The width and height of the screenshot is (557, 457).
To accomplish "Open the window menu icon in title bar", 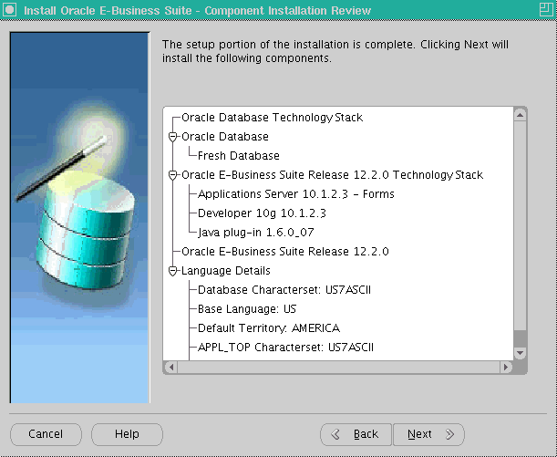I will pyautogui.click(x=9, y=10).
